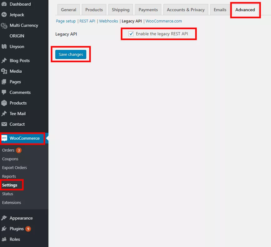271x247 pixels.
Task: Click the Unyson icon in sidebar
Action: click(x=4, y=47)
